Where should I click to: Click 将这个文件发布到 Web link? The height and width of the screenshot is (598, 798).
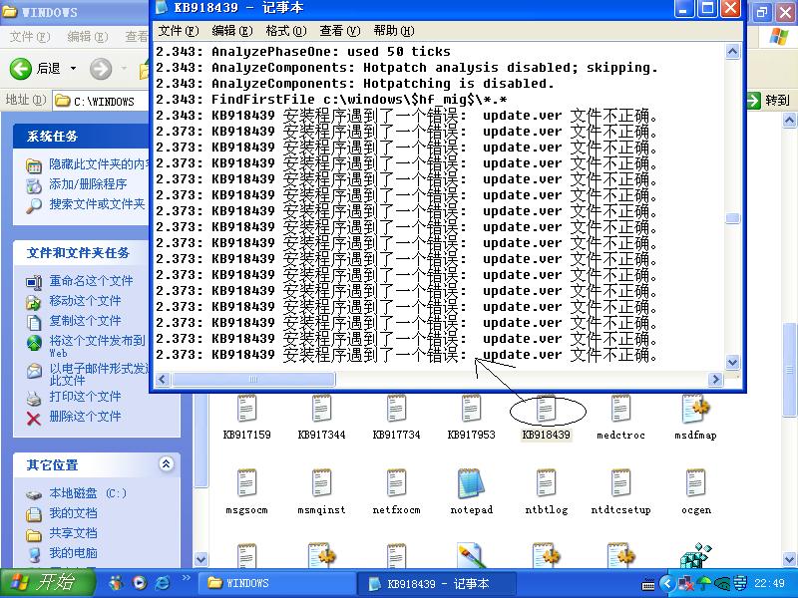97,346
